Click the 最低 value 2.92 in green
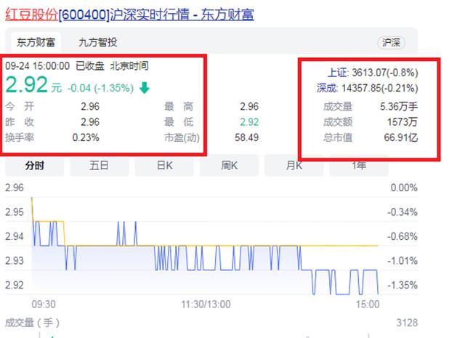The height and width of the screenshot is (338, 465). [x=249, y=122]
